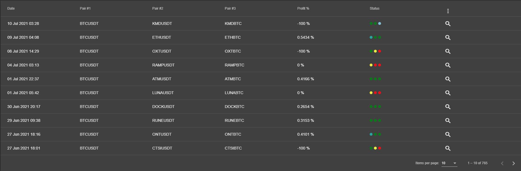
Task: Click the search icon for the LUNAUSDT row
Action: (x=448, y=93)
